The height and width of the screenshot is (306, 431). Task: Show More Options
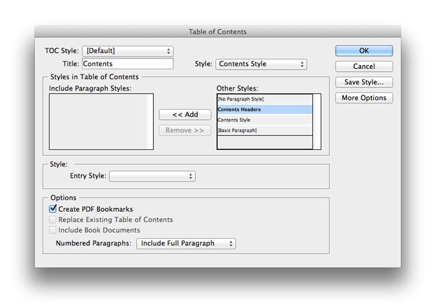click(364, 98)
